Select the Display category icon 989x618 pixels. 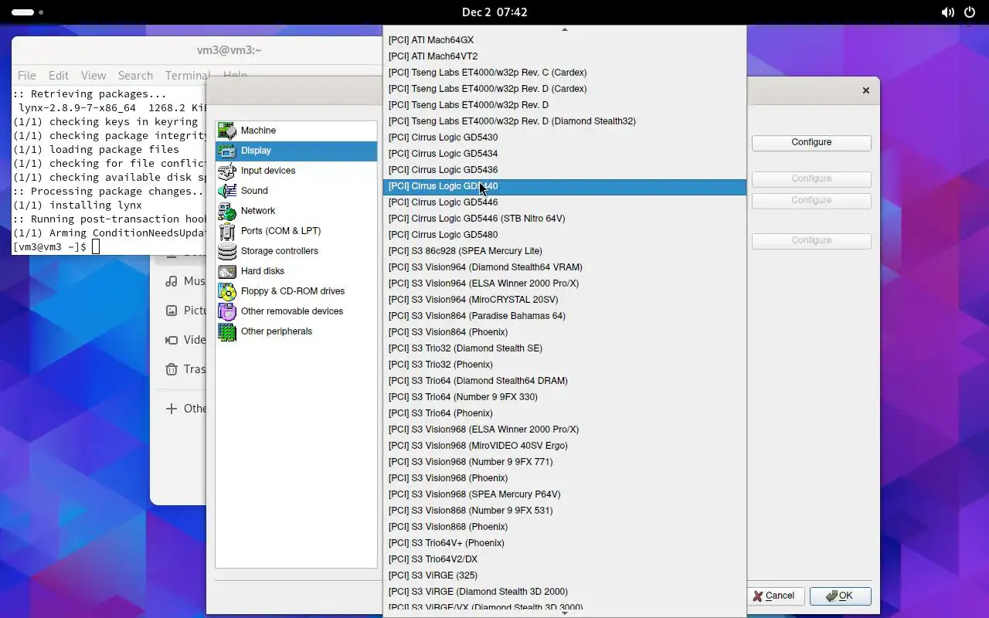[226, 151]
